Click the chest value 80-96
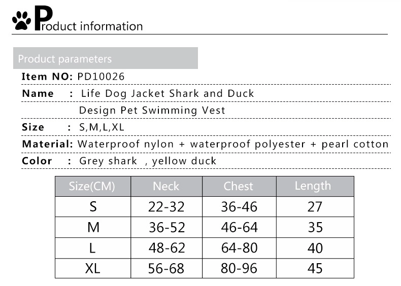401x286 pixels. 239,268
